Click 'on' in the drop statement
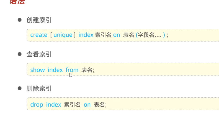This screenshot has height=124, width=219. click(x=87, y=105)
